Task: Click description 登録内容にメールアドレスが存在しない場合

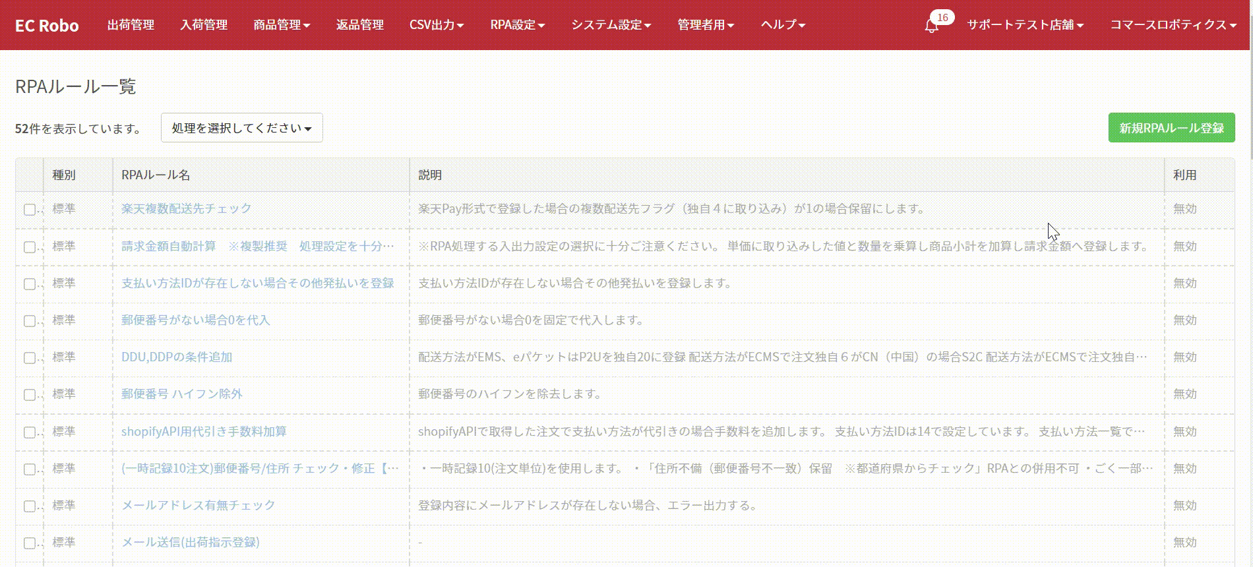Action: (x=588, y=505)
